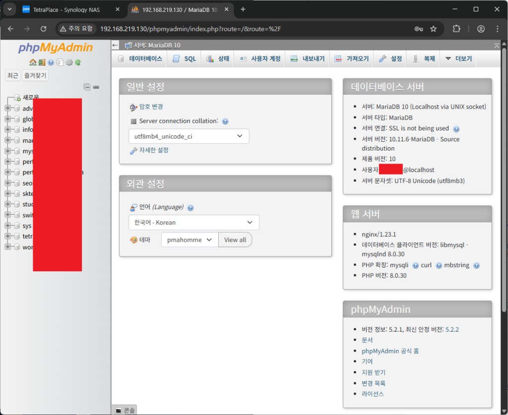Open browser extensions puzzle icon

(x=456, y=29)
